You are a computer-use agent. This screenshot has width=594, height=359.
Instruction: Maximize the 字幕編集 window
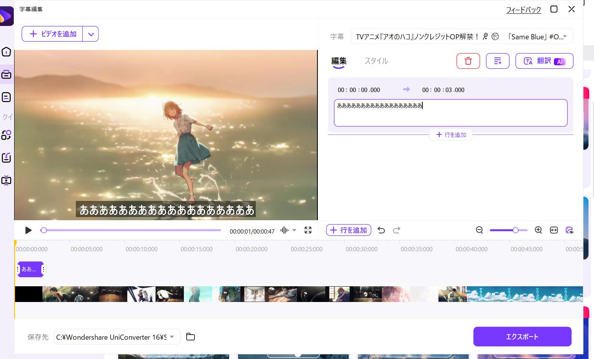(x=554, y=9)
